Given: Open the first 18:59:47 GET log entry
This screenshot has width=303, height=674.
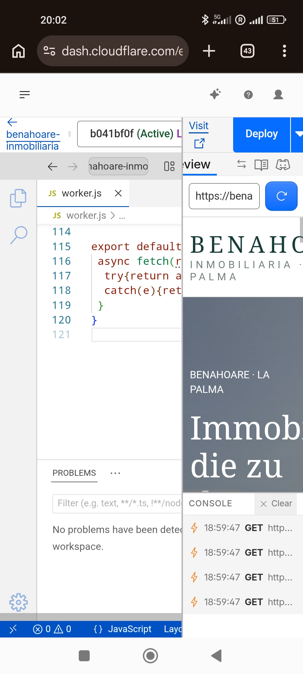Looking at the screenshot, I should tap(243, 528).
